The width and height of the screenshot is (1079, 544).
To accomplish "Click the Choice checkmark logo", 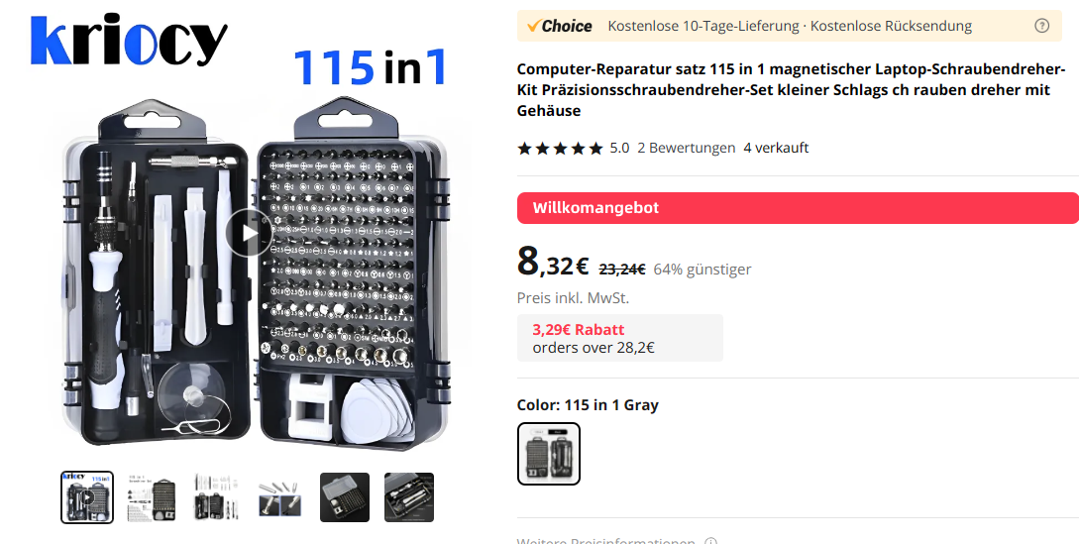I will click(560, 26).
